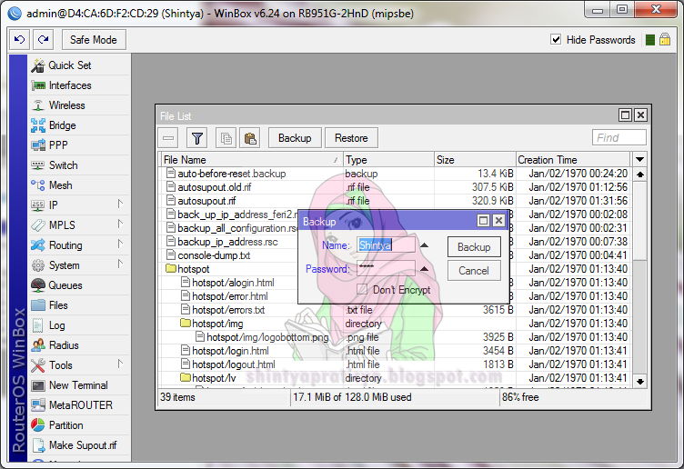Click the filter funnel icon in File List
Image resolution: width=684 pixels, height=469 pixels.
point(196,138)
